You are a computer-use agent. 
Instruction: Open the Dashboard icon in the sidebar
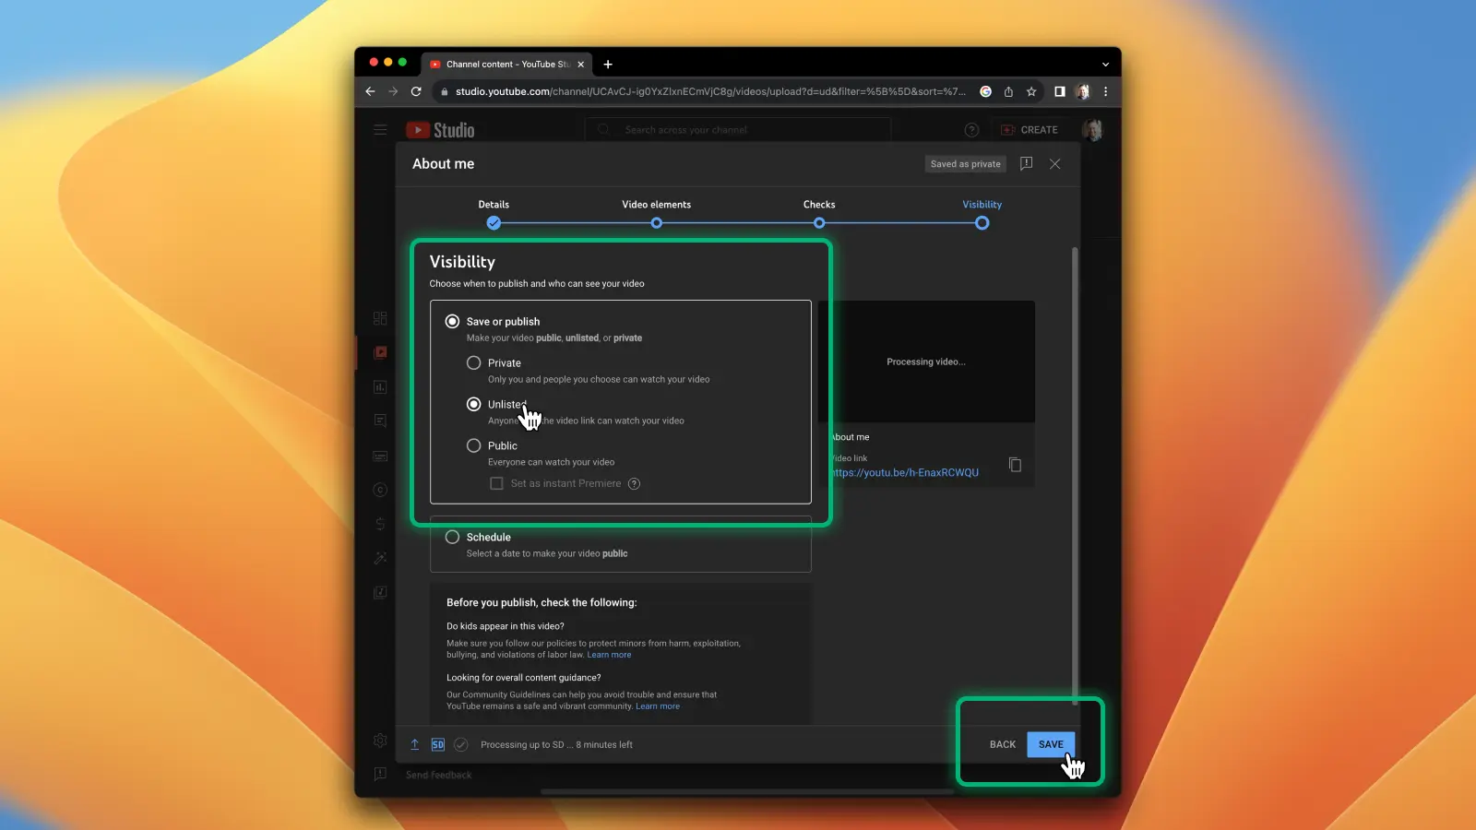[380, 318]
